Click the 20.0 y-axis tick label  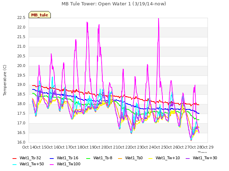click(21, 66)
